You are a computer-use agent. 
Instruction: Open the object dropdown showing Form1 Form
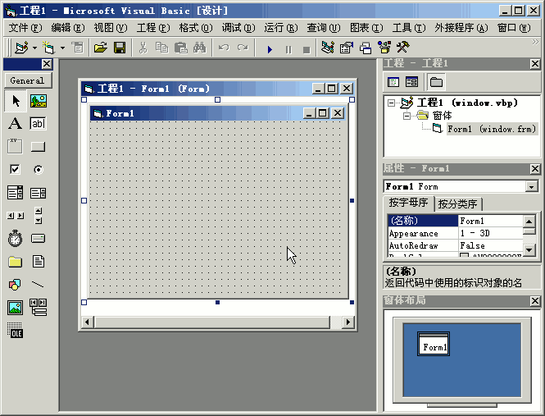point(532,187)
